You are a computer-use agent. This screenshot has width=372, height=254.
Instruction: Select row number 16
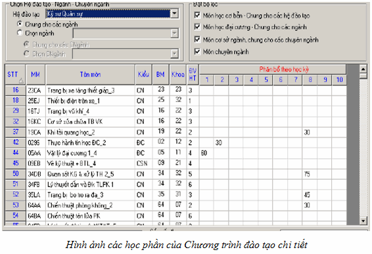[15, 90]
